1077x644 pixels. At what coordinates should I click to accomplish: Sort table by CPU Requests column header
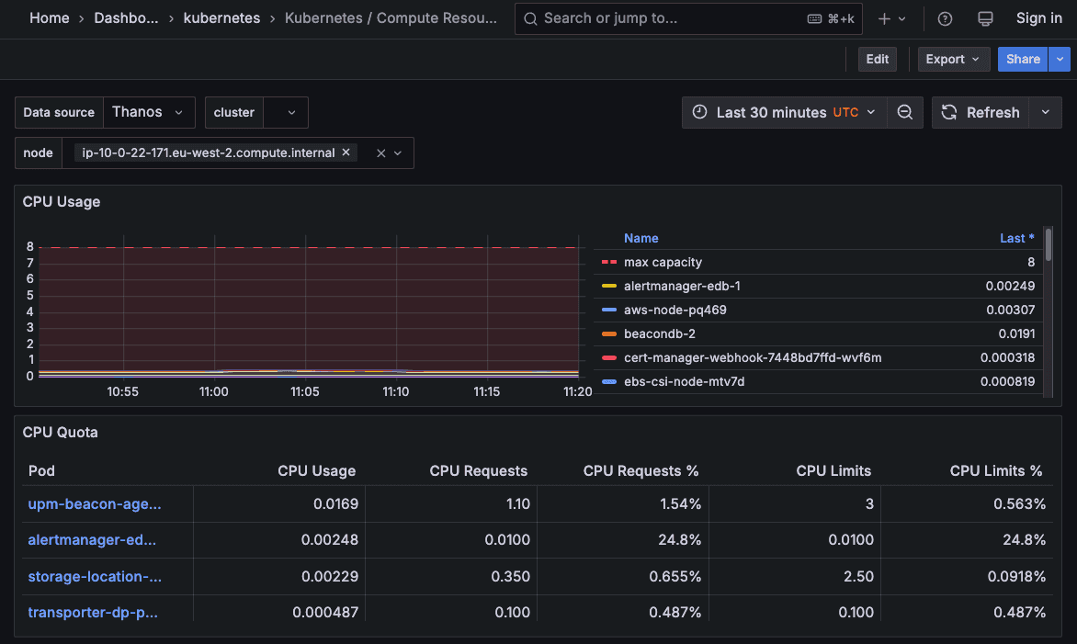tap(478, 471)
